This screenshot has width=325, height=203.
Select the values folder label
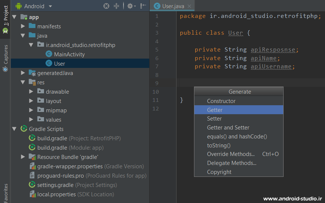[53, 120]
